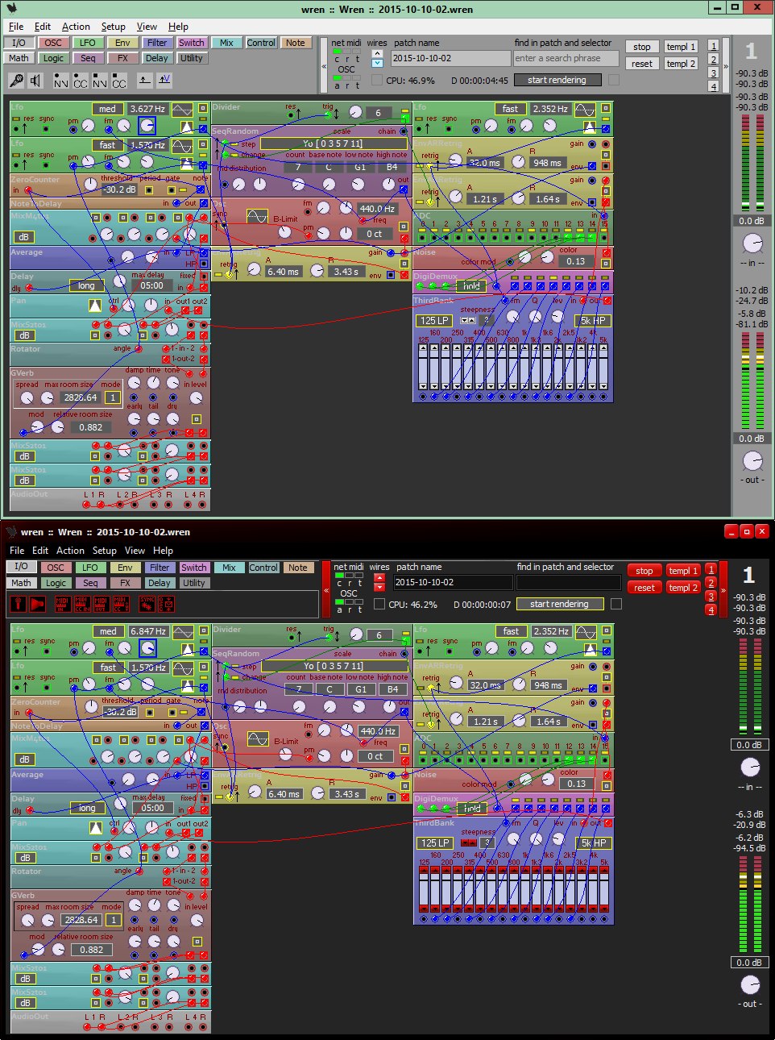Click the red « expander in the dark window
The width and height of the screenshot is (775, 1040).
[x=326, y=590]
